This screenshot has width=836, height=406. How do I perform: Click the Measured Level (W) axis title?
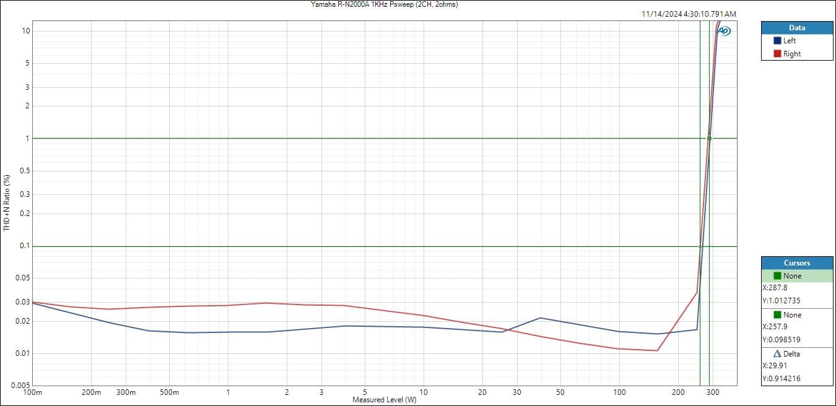385,400
